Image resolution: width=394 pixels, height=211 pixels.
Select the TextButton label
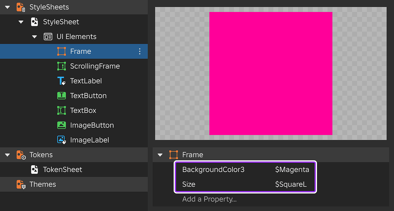[x=88, y=96]
